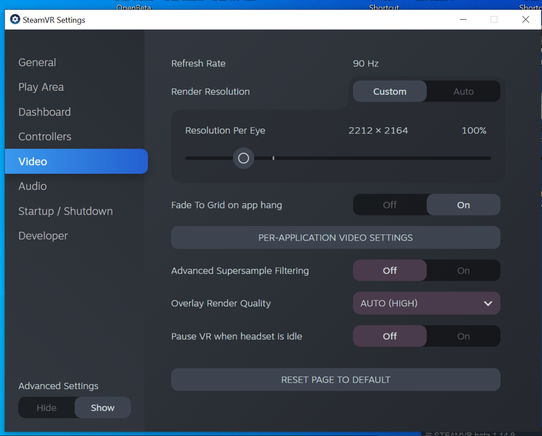Switch Render Resolution to Auto
Image resolution: width=542 pixels, height=436 pixels.
point(463,91)
